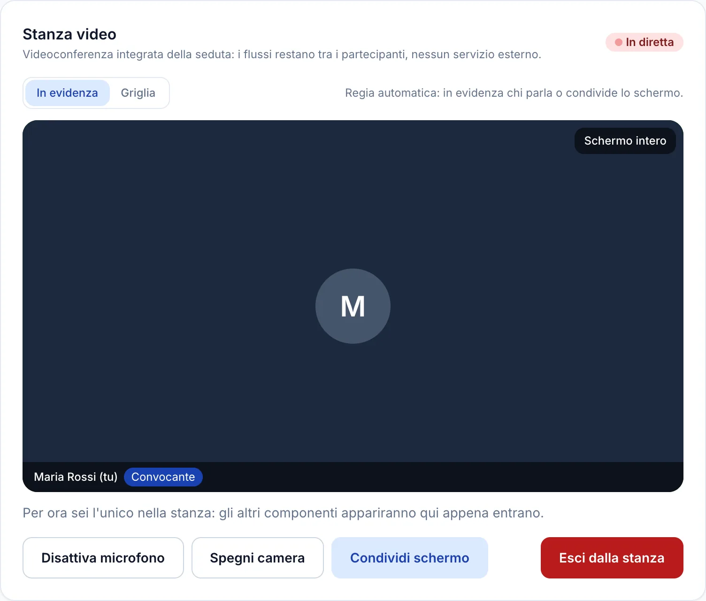Click the Regia automatica hint text

pos(514,93)
